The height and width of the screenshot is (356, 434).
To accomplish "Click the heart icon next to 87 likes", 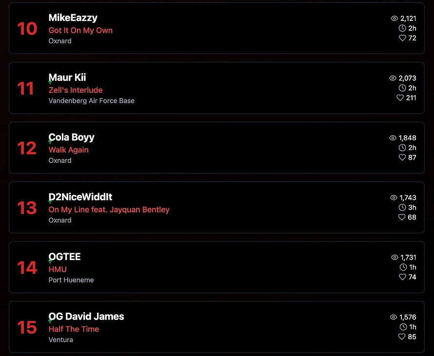I will tap(402, 157).
